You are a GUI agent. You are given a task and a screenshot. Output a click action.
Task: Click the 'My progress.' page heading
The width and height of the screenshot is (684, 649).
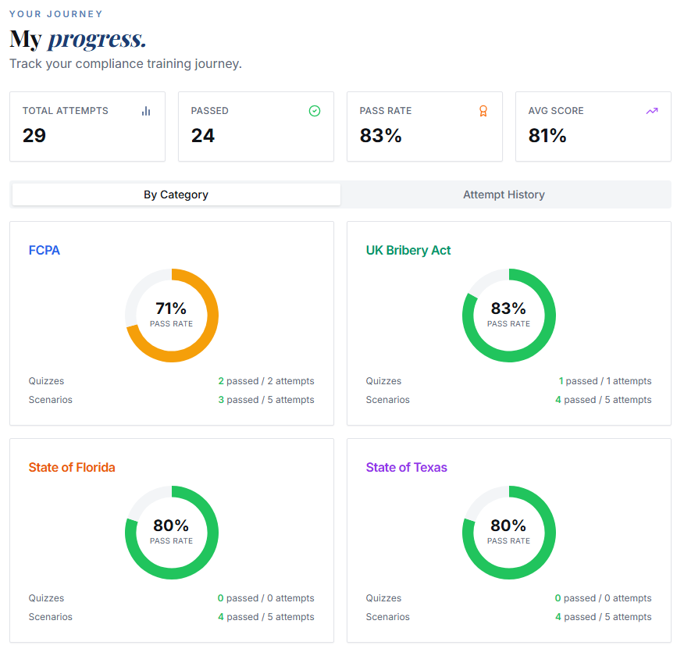click(77, 39)
